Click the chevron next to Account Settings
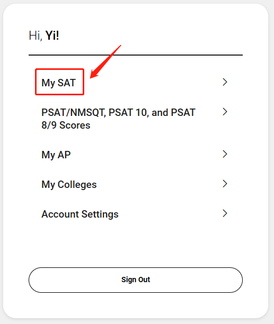 click(225, 213)
